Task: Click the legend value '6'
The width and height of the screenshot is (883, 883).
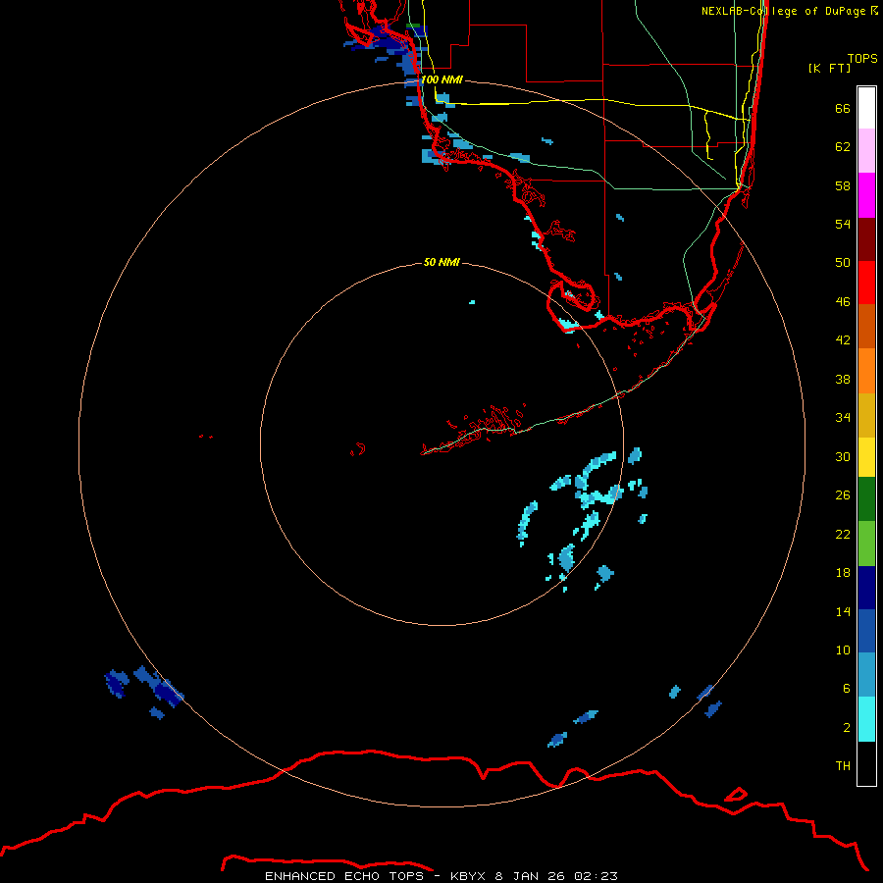Action: point(847,688)
